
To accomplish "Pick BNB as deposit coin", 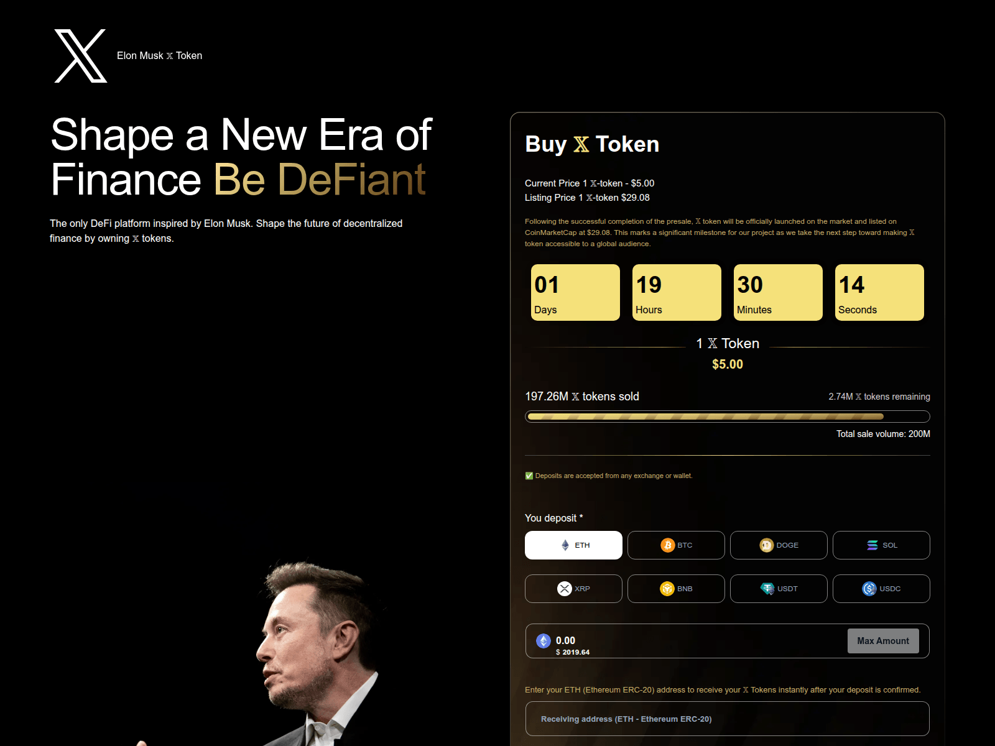I will tap(676, 589).
